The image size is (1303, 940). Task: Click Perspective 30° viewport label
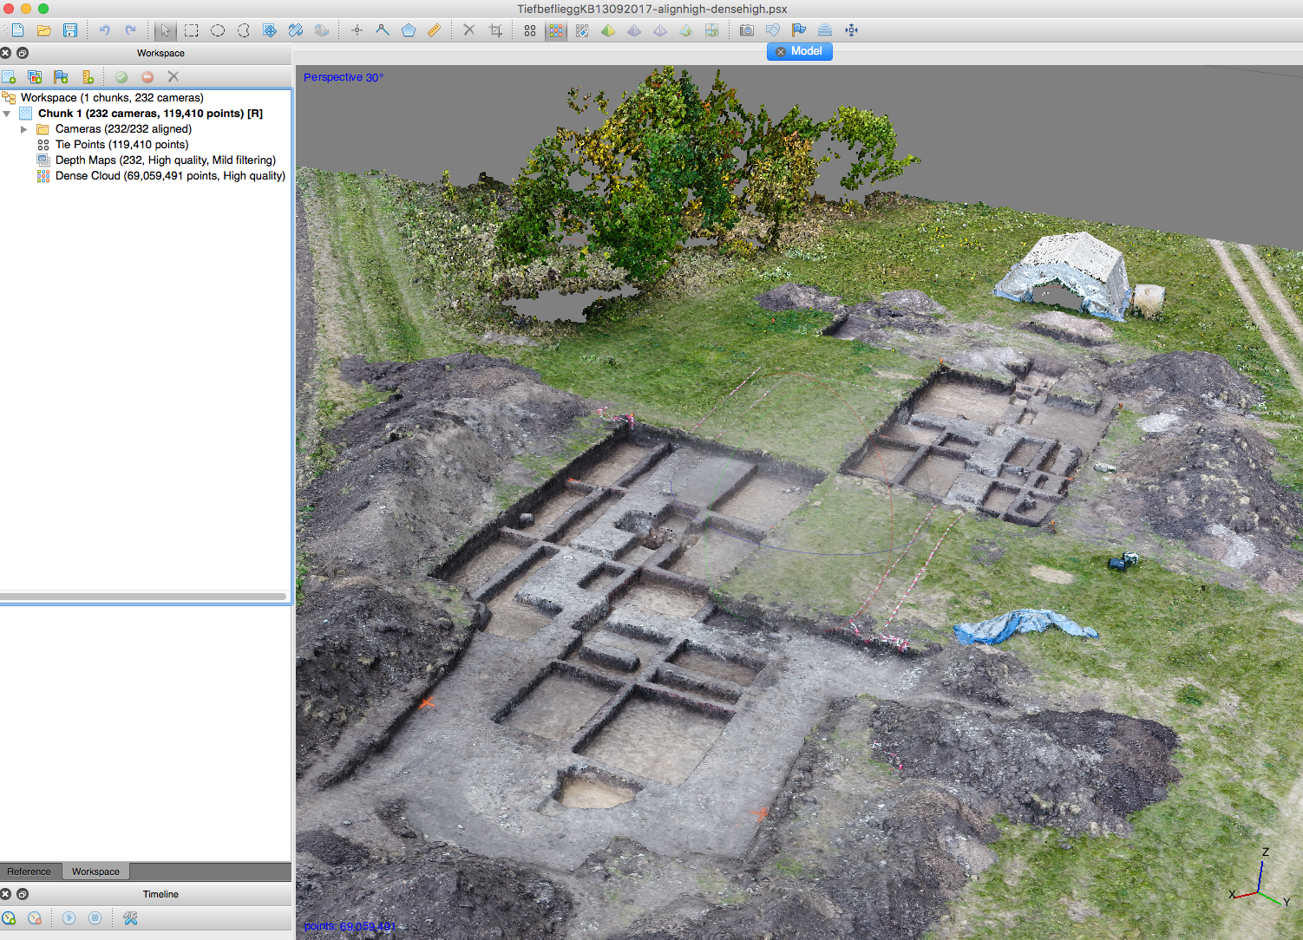coord(344,77)
